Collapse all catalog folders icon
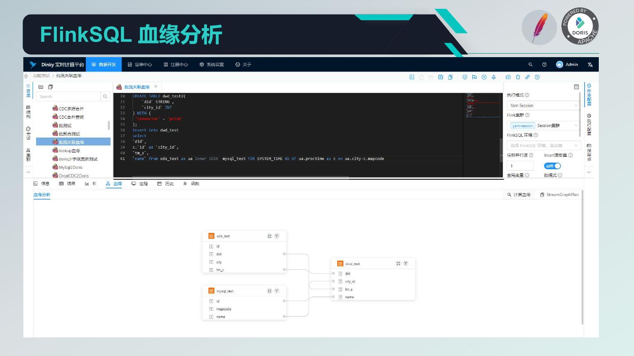Image resolution: width=634 pixels, height=356 pixels. (x=51, y=87)
